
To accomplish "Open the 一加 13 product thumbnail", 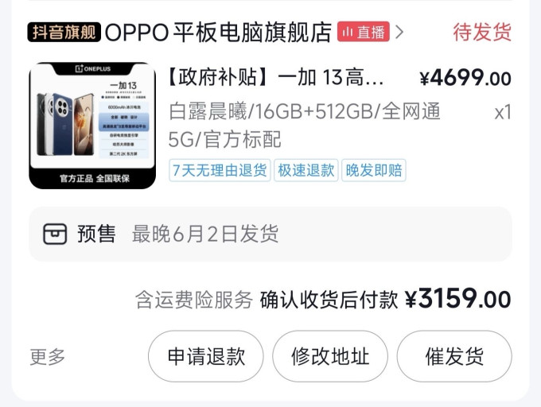I will (92, 126).
